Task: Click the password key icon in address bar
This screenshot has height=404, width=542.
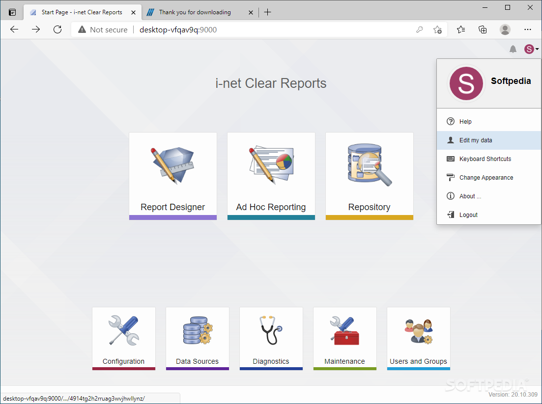Action: pyautogui.click(x=420, y=29)
